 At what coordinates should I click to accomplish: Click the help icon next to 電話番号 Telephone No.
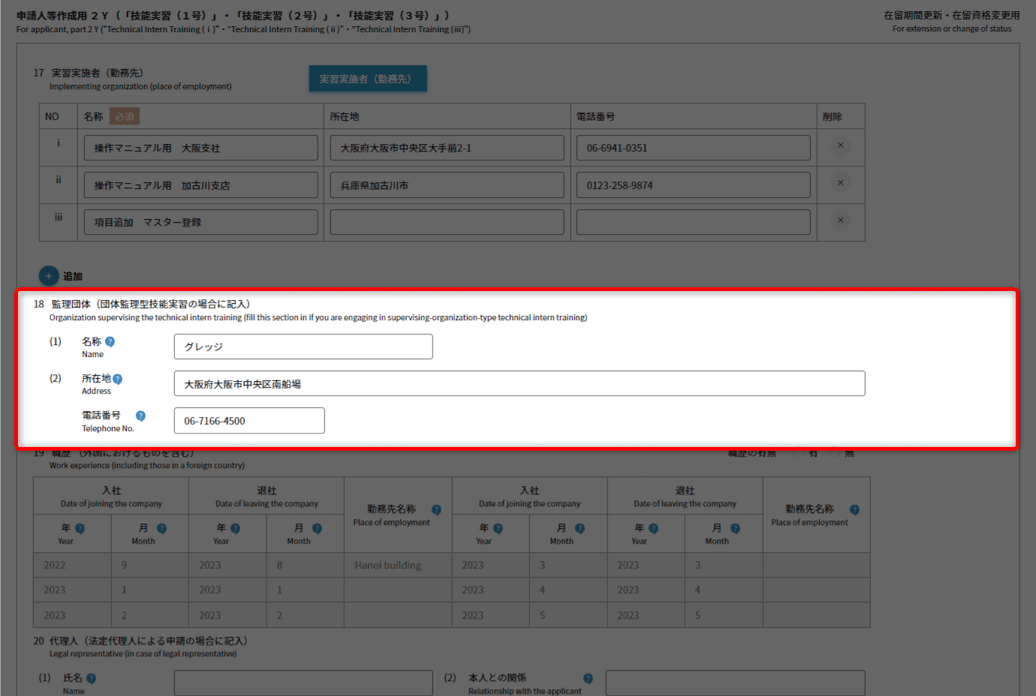[x=140, y=416]
